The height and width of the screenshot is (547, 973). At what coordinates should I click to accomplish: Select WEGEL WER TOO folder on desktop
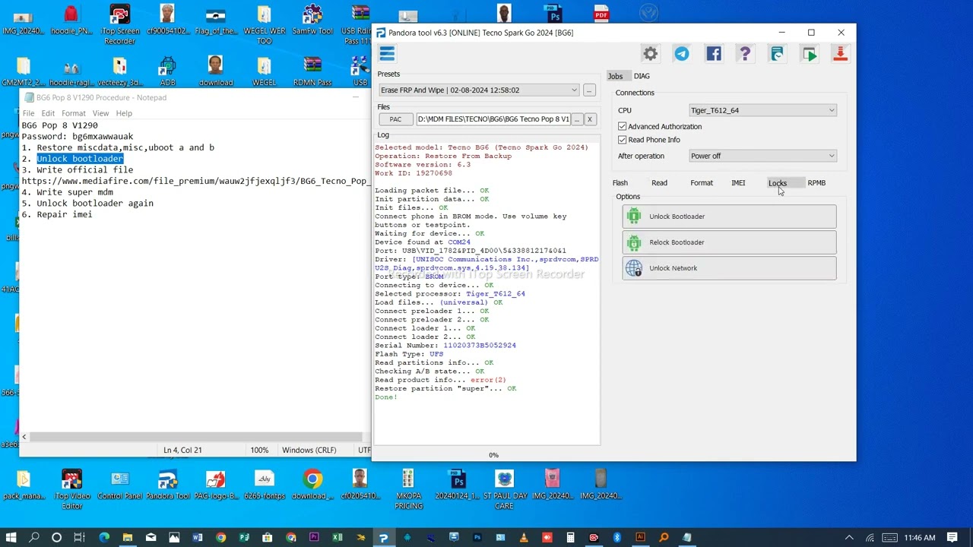click(x=265, y=24)
